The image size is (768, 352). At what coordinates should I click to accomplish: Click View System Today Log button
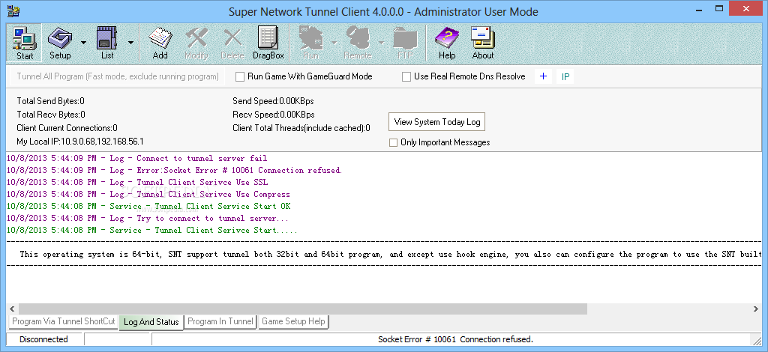tap(437, 122)
